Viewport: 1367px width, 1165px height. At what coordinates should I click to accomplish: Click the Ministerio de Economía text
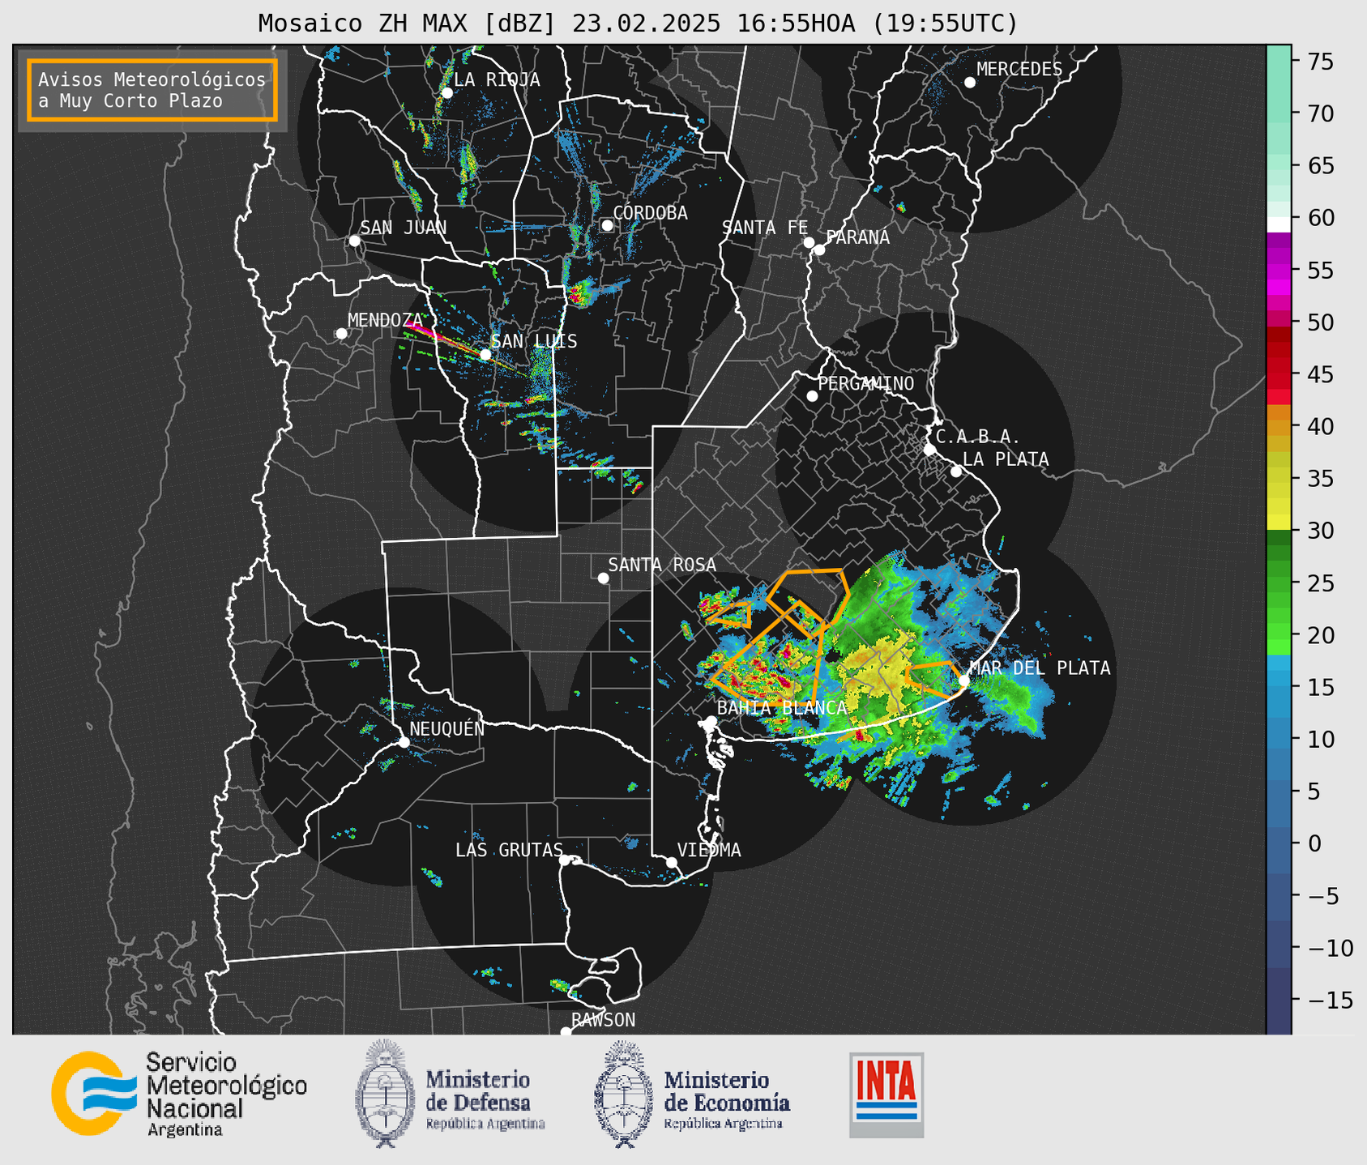726,1099
